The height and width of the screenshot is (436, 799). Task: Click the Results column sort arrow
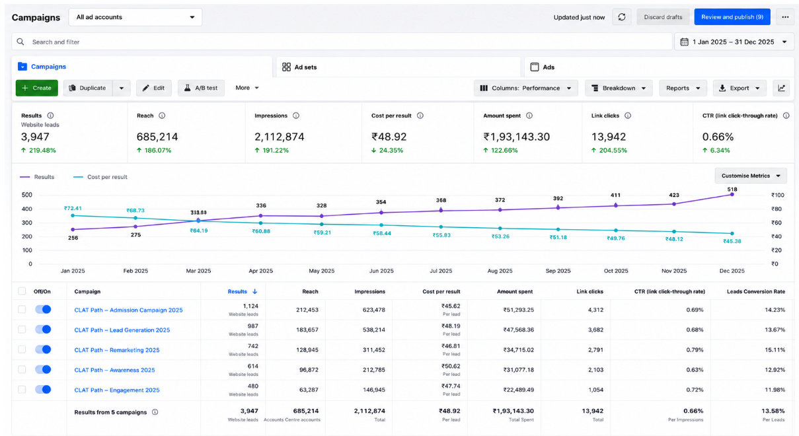tap(254, 291)
